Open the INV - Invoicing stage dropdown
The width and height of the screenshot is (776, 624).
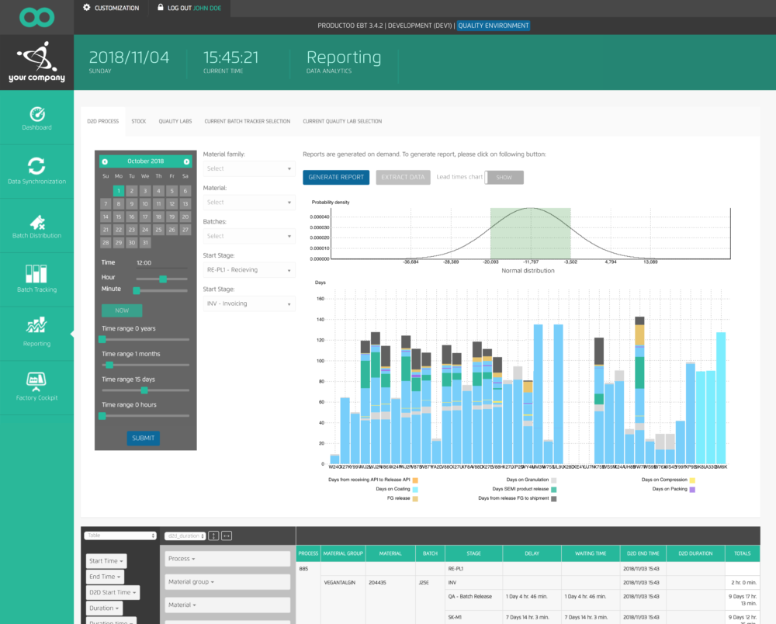click(x=249, y=303)
